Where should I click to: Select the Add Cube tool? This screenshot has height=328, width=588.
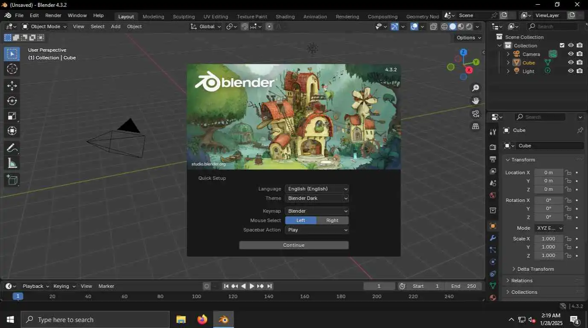pyautogui.click(x=12, y=180)
